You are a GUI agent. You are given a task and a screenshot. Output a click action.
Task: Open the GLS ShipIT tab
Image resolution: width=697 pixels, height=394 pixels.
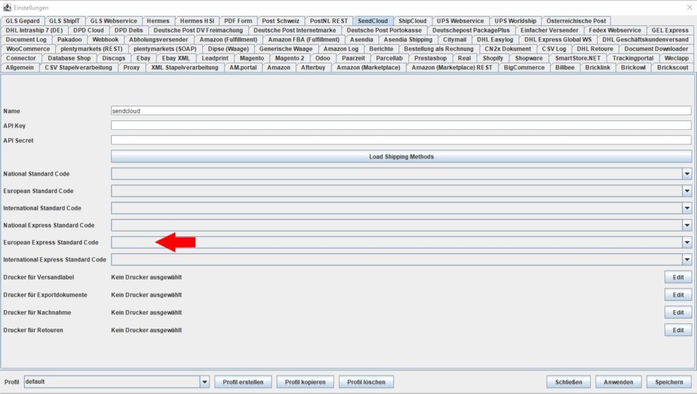coord(65,21)
